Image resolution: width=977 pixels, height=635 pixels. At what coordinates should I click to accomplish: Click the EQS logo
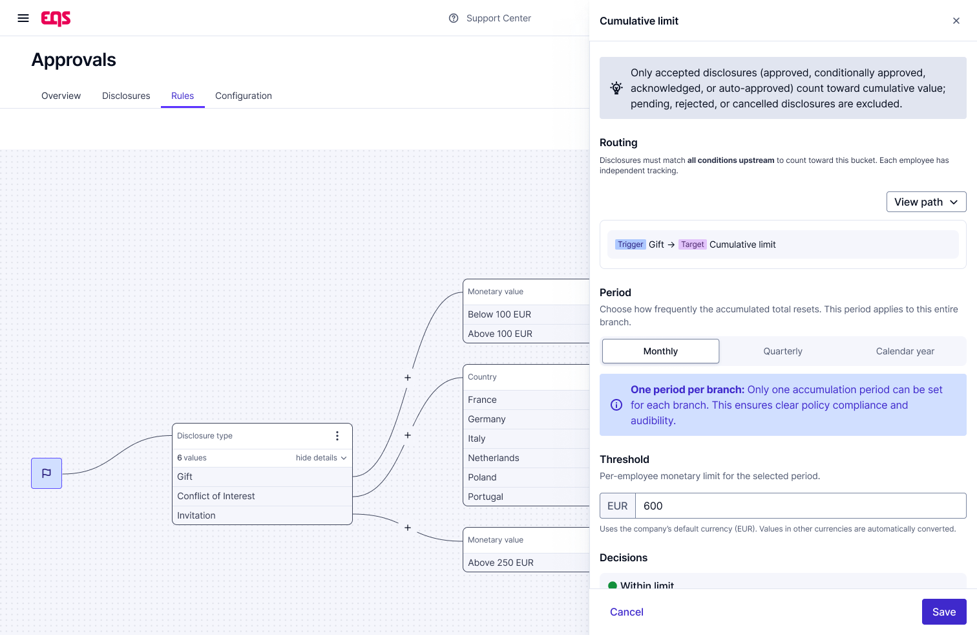click(56, 18)
